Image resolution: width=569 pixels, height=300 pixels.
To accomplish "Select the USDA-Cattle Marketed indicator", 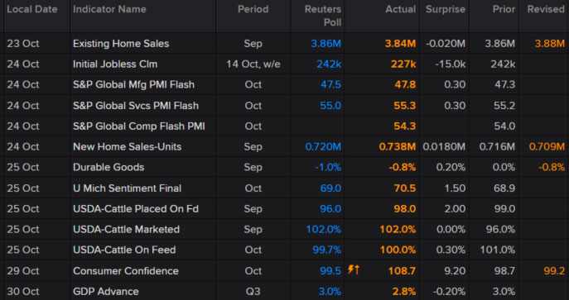I will (x=126, y=230).
